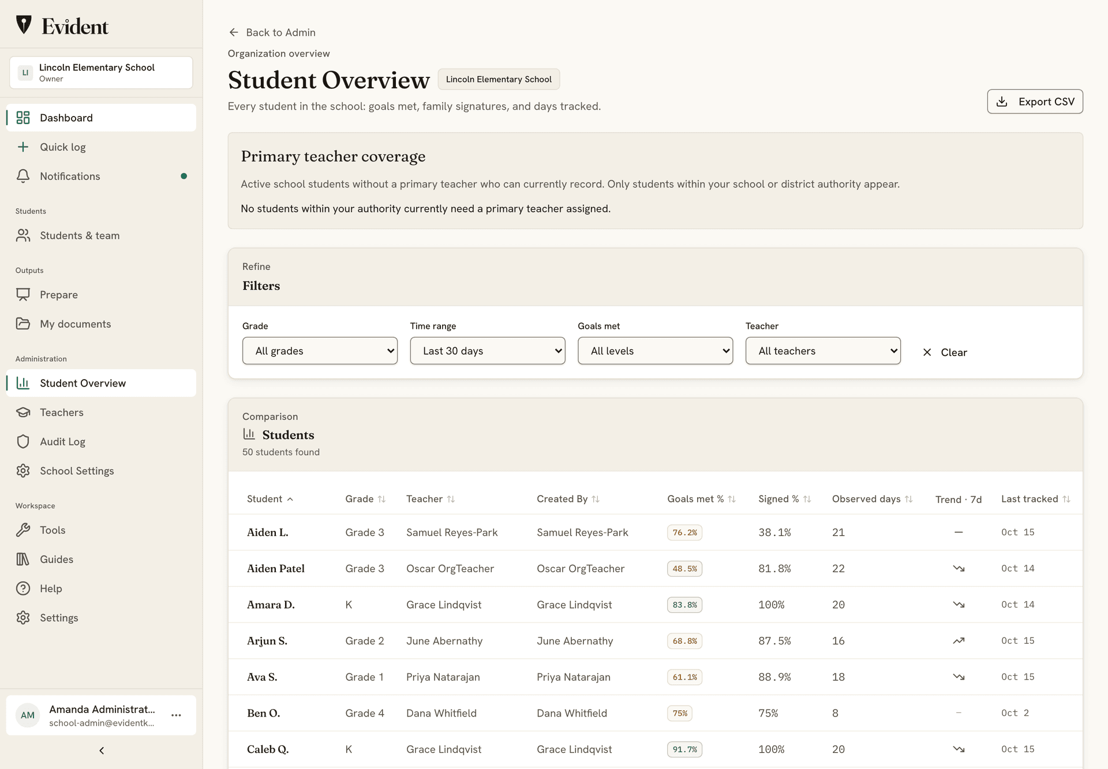Image resolution: width=1108 pixels, height=769 pixels.
Task: Click the Students & team people icon
Action: (23, 235)
